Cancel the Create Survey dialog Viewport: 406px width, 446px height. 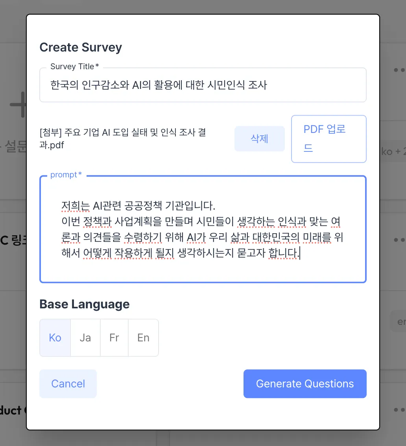point(68,384)
